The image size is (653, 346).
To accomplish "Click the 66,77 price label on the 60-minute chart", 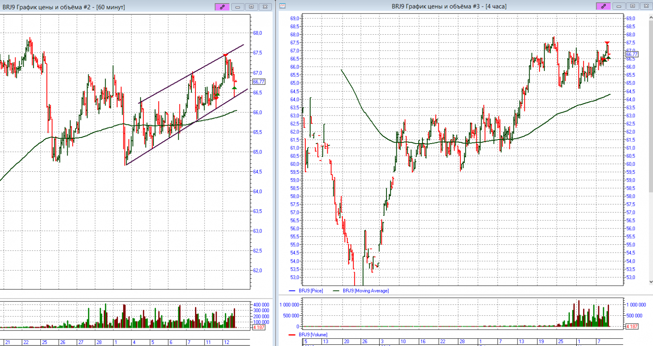I will [259, 82].
